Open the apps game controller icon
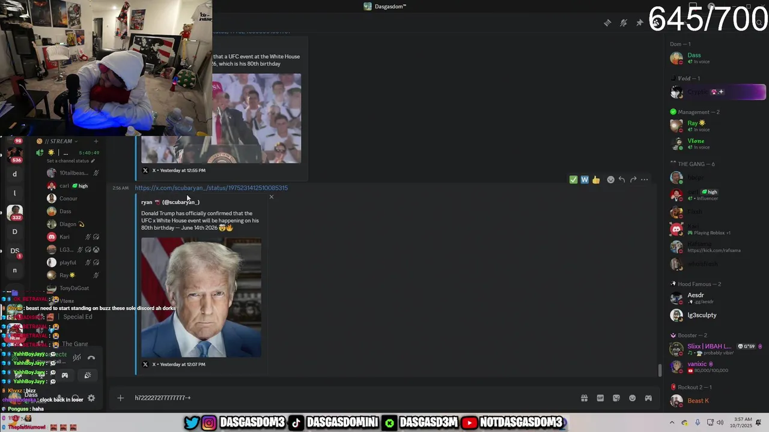Viewport: 769px width, 432px height. click(648, 398)
